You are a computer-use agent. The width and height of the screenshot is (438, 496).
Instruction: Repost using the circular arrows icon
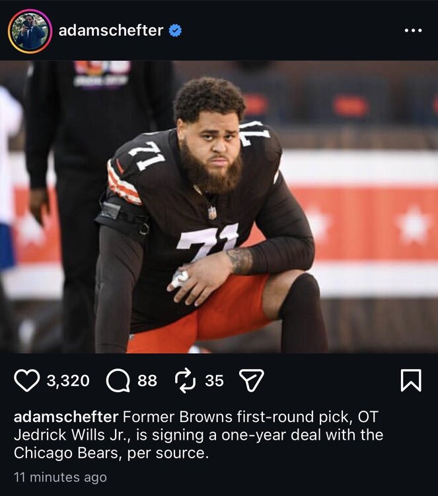click(x=186, y=380)
